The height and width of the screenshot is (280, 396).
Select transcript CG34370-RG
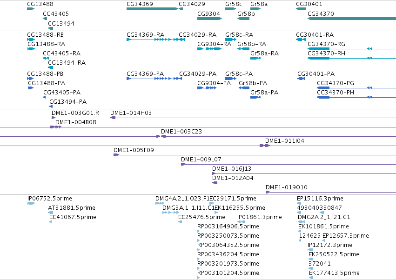(x=327, y=44)
